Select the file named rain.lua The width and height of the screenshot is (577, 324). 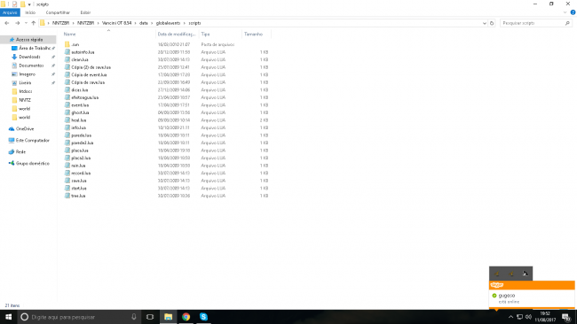[78, 166]
